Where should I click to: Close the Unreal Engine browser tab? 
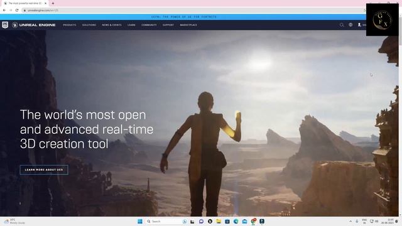[45, 3]
